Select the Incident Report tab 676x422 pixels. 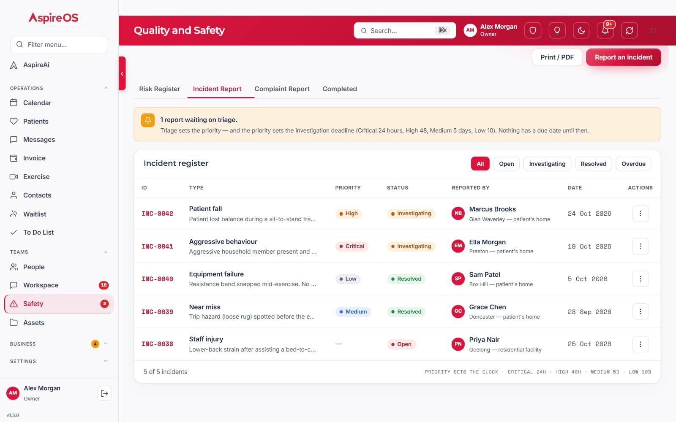[217, 89]
